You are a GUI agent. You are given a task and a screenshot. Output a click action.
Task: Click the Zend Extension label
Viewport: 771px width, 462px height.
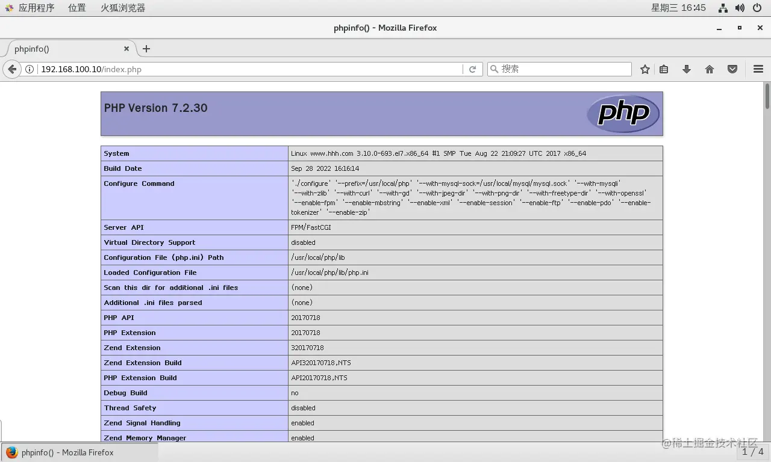[132, 348]
